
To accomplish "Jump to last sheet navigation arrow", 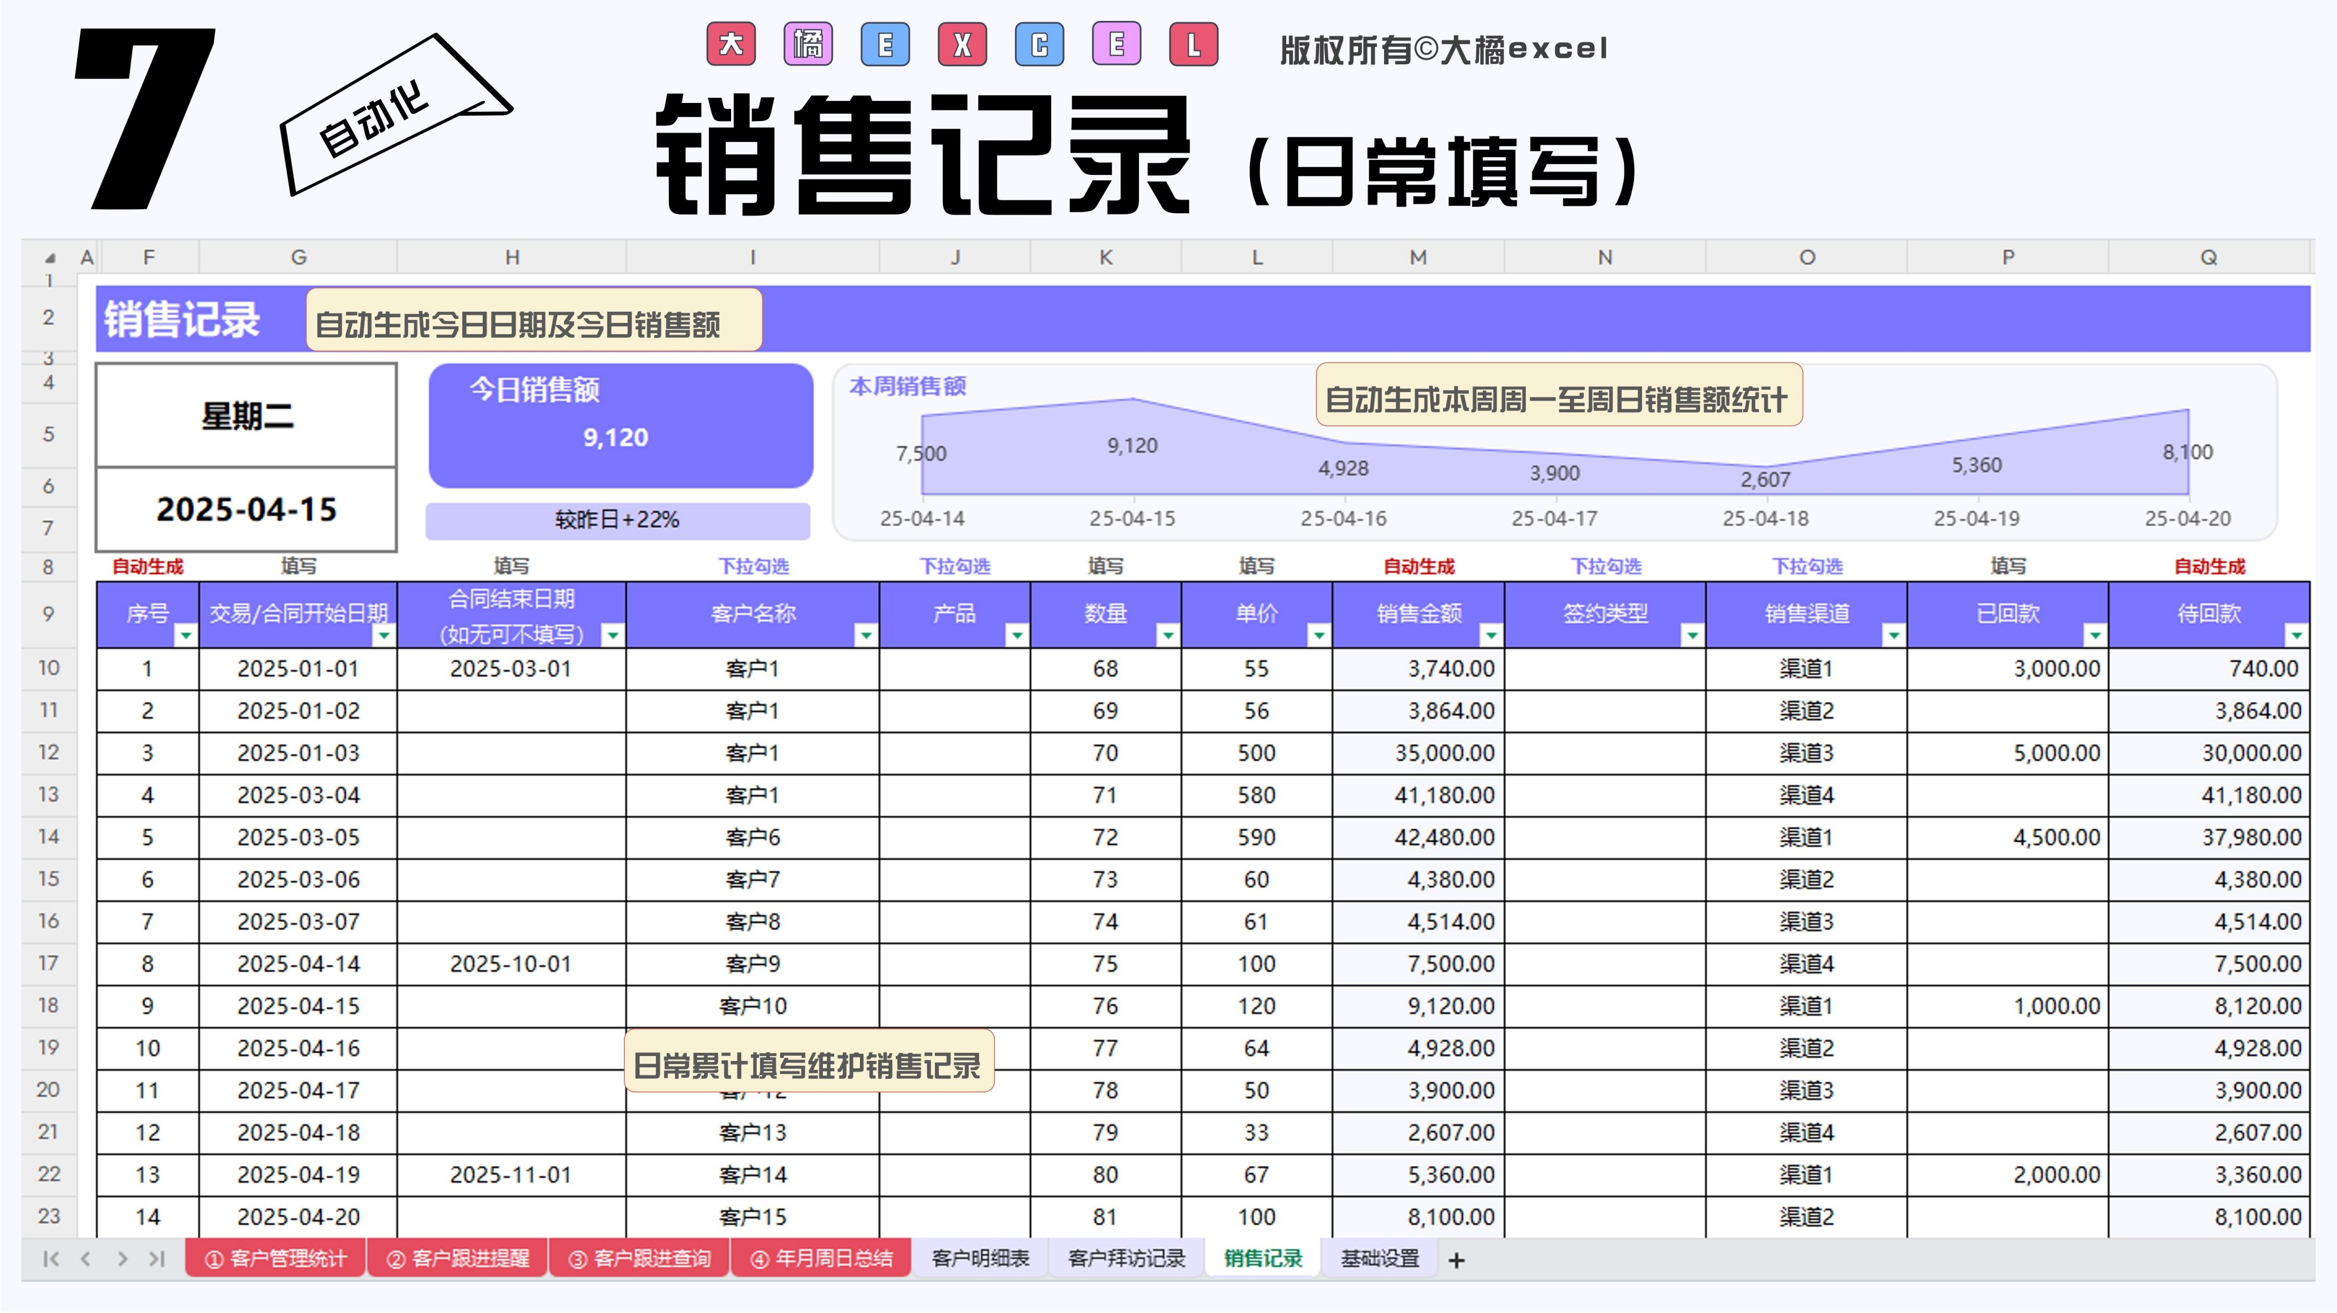I will [x=157, y=1259].
